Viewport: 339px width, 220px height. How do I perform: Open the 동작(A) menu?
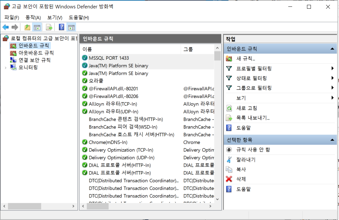pos(33,17)
